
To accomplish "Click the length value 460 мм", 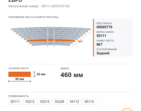I will click(72, 75).
